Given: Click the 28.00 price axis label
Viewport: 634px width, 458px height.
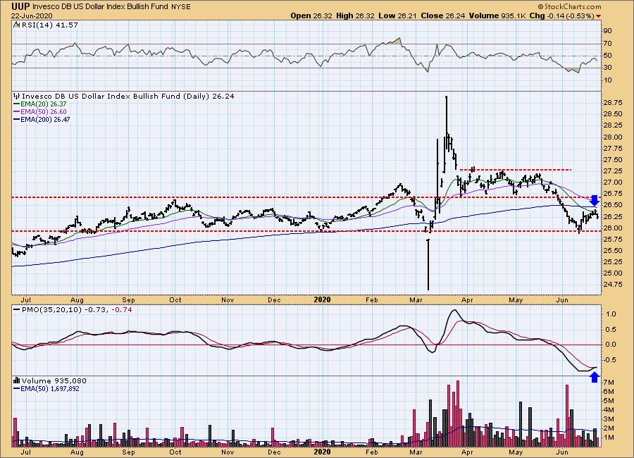Looking at the screenshot, I should coord(613,137).
